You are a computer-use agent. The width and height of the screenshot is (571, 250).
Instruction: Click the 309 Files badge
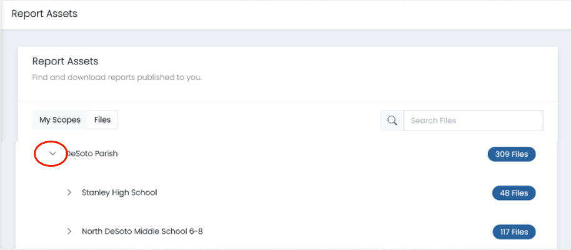[512, 154]
